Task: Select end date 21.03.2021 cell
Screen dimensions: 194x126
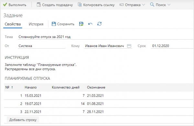Action: tap(95, 96)
